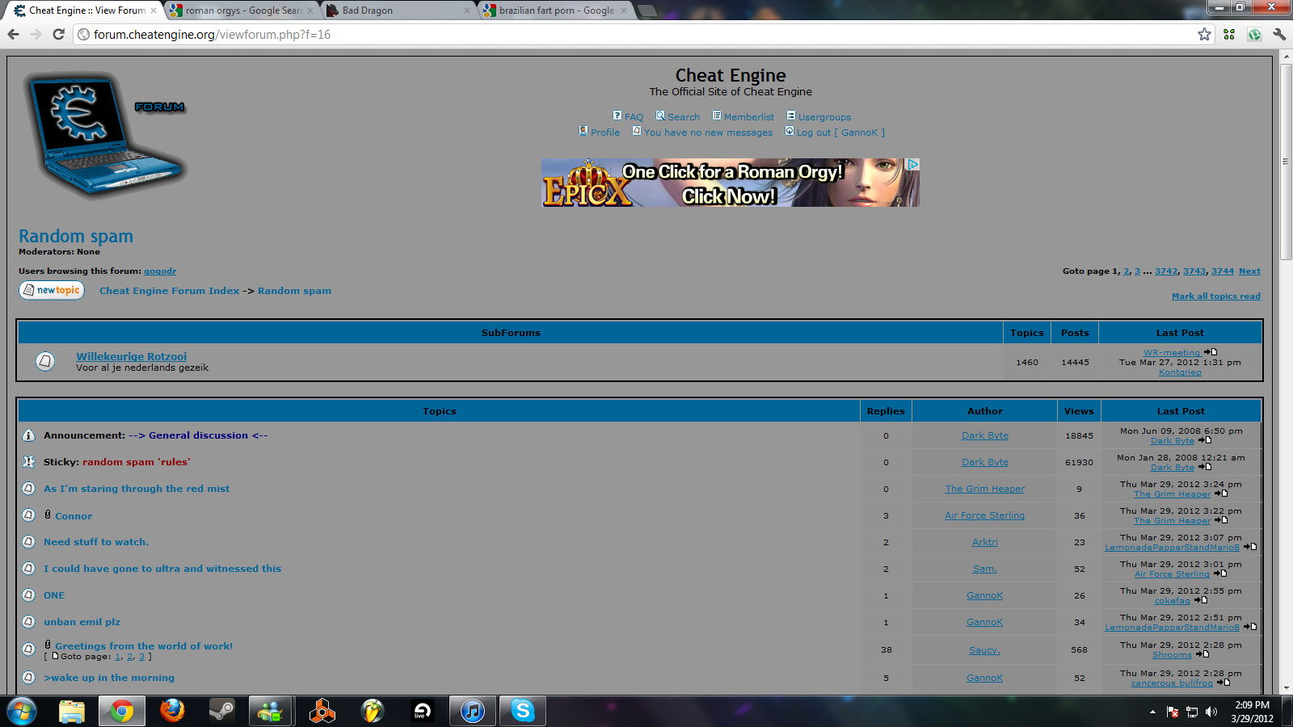Image resolution: width=1293 pixels, height=727 pixels.
Task: Open the FAQ link
Action: click(x=634, y=117)
